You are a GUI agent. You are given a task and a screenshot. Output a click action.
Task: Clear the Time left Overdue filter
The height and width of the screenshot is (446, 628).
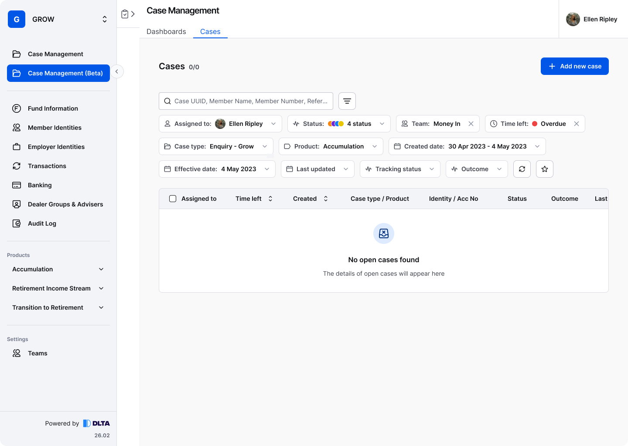pyautogui.click(x=576, y=124)
